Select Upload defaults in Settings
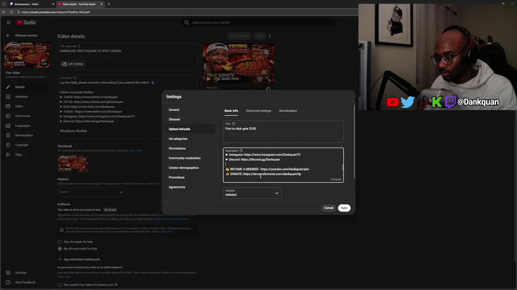The height and width of the screenshot is (290, 517). [190, 129]
